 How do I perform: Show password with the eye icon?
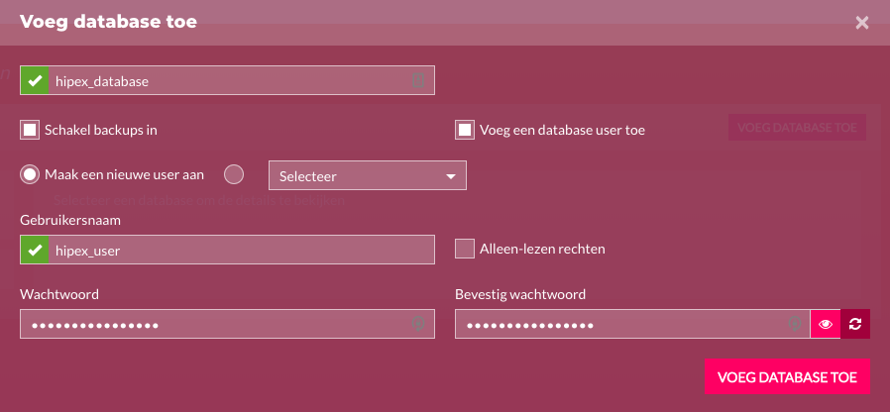[x=826, y=324]
